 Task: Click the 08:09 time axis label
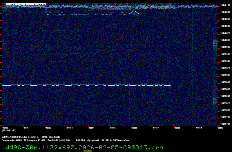tap(199, 127)
